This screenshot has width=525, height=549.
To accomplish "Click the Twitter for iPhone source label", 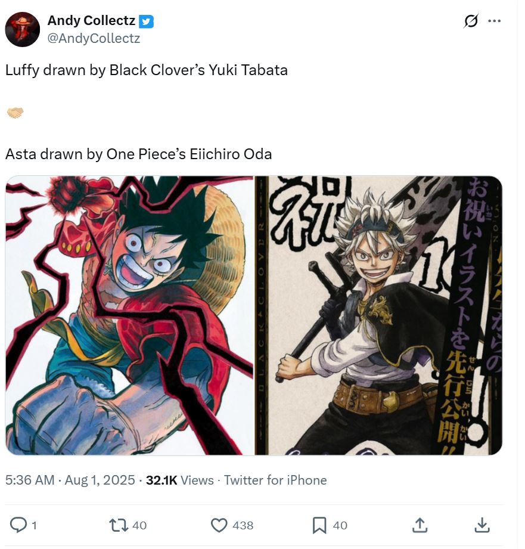I will [x=275, y=480].
